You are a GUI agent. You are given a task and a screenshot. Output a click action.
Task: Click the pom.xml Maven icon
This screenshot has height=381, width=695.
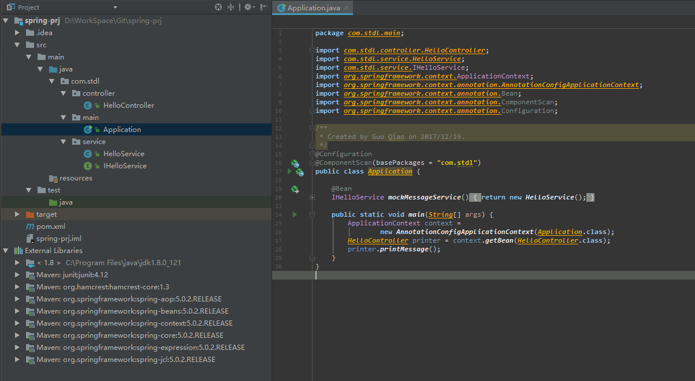pyautogui.click(x=30, y=227)
